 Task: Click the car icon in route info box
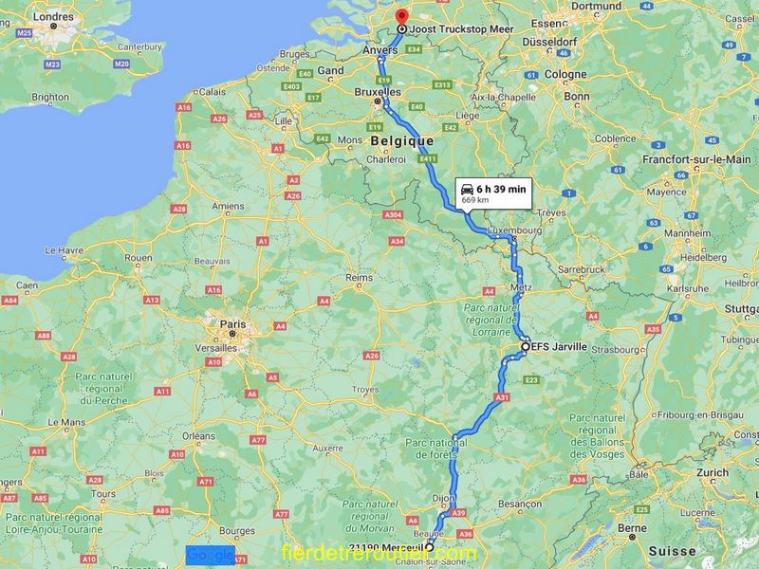click(x=467, y=189)
